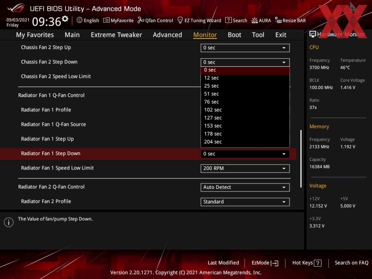Pick 25 sec from the list
372x279 pixels.
[245, 86]
